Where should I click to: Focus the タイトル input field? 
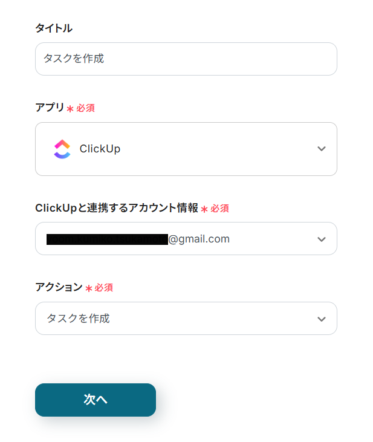pyautogui.click(x=186, y=59)
